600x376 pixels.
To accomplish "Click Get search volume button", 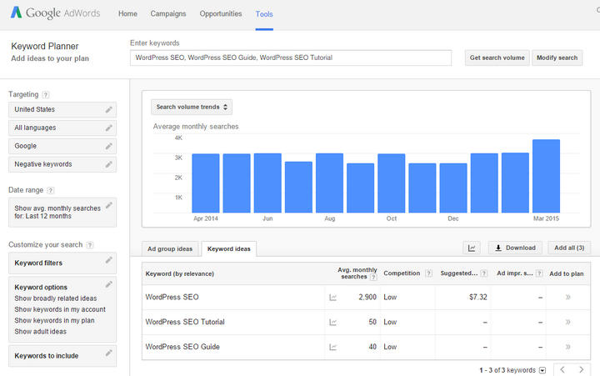I will tap(497, 58).
